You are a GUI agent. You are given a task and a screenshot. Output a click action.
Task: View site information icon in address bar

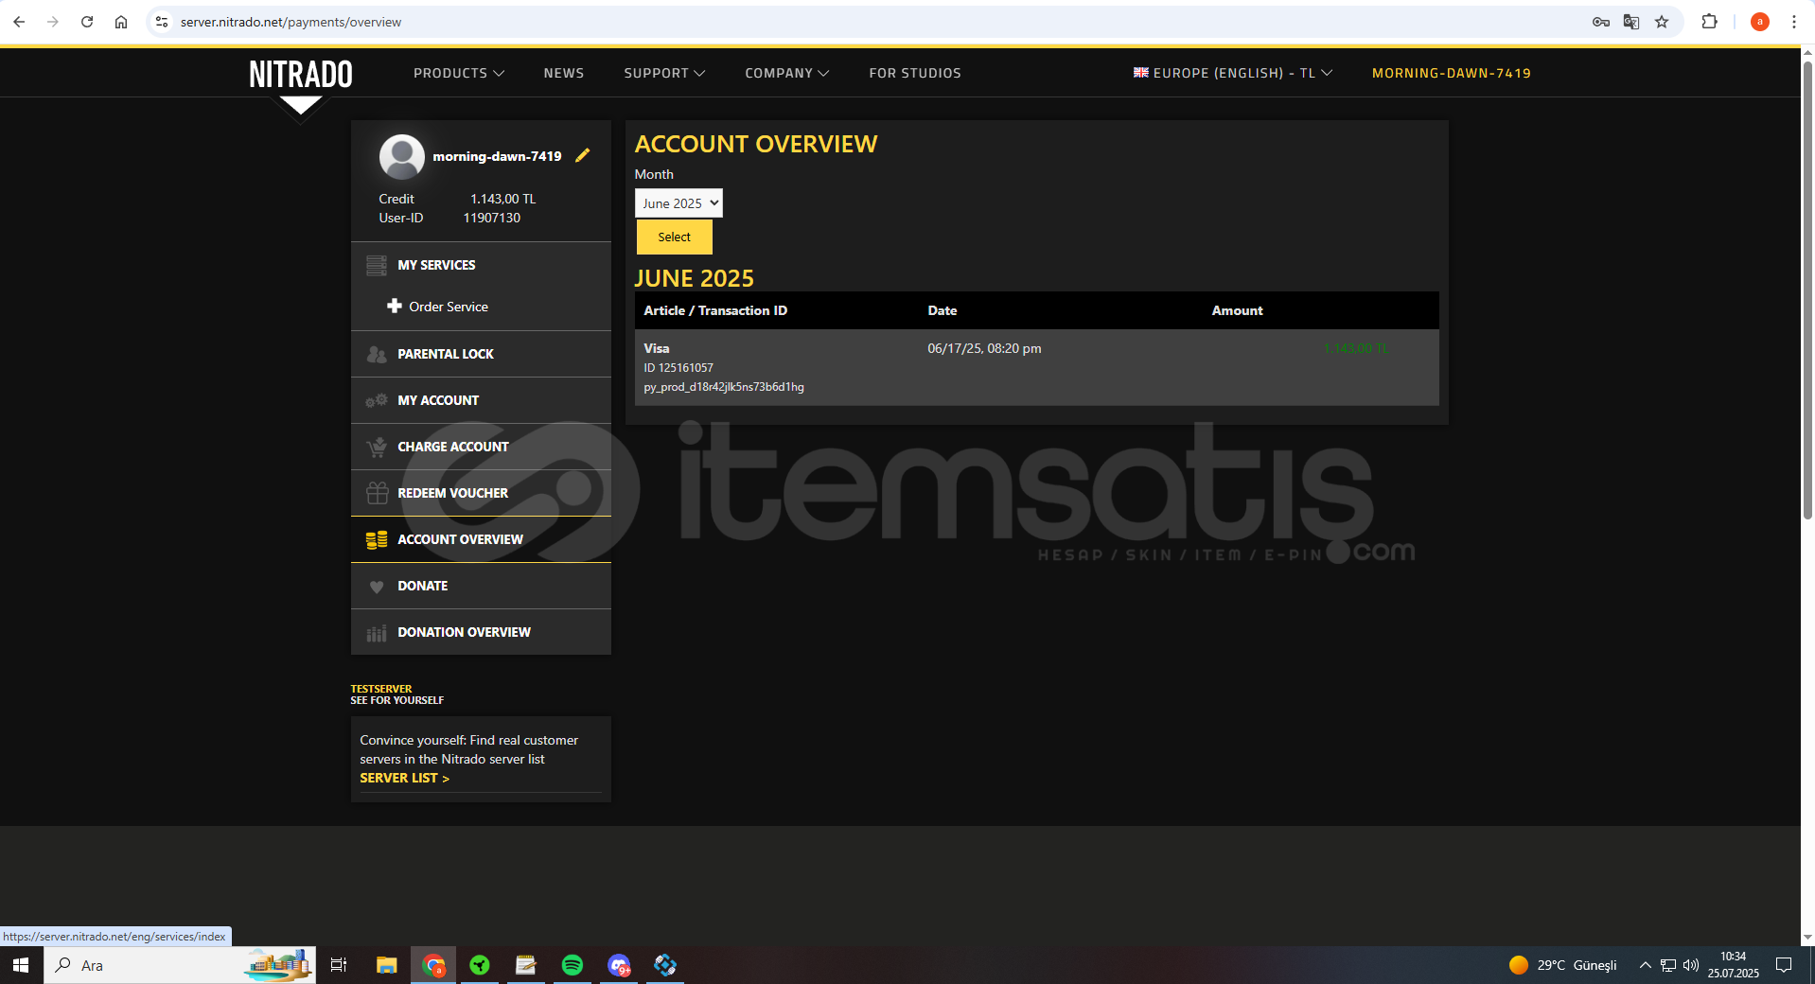162,22
